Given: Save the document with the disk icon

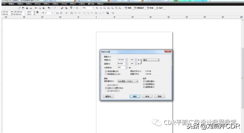Looking at the screenshot, I should [x=27, y=8].
